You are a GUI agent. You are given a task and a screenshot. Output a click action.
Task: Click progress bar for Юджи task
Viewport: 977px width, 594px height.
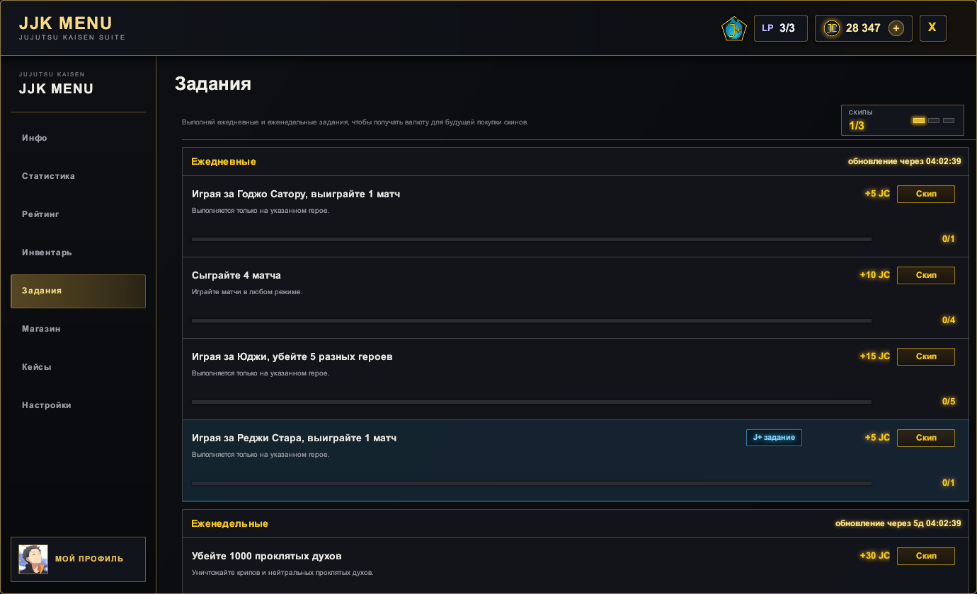(x=532, y=402)
